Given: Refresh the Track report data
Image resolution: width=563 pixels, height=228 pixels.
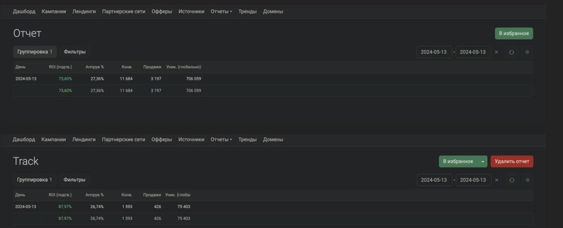Looking at the screenshot, I should coord(511,180).
